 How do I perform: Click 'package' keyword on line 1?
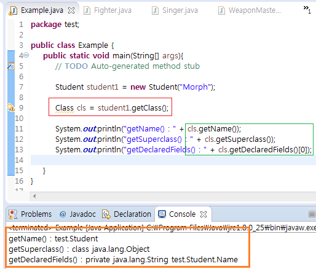46,25
